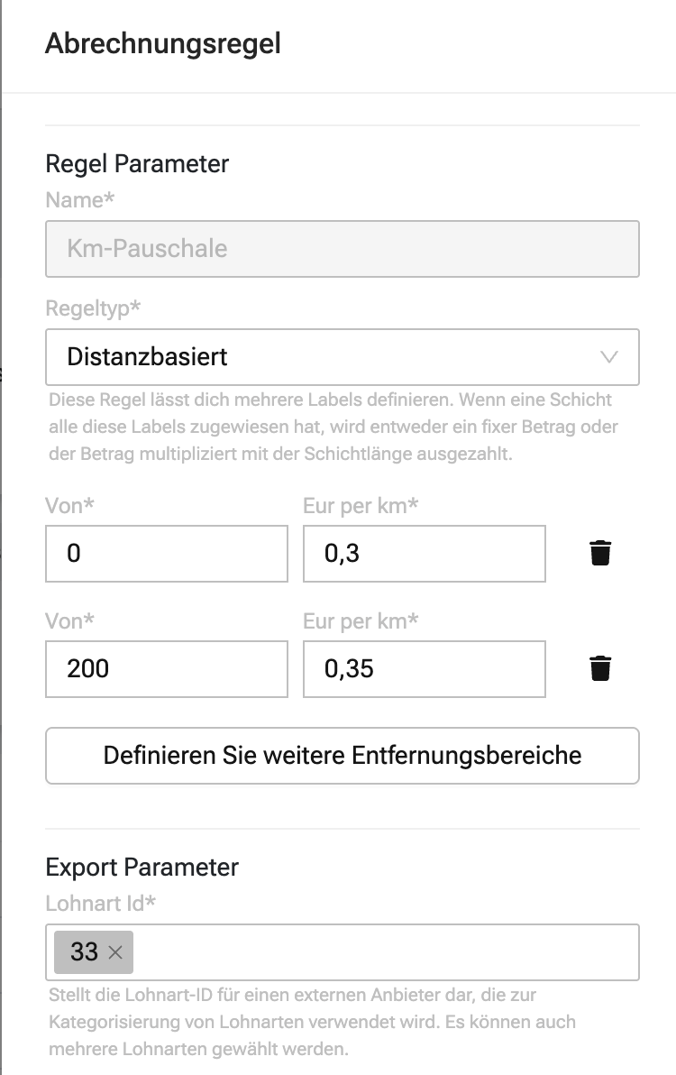Click the Abrechnungsregel panel title
676x1075 pixels.
[163, 43]
